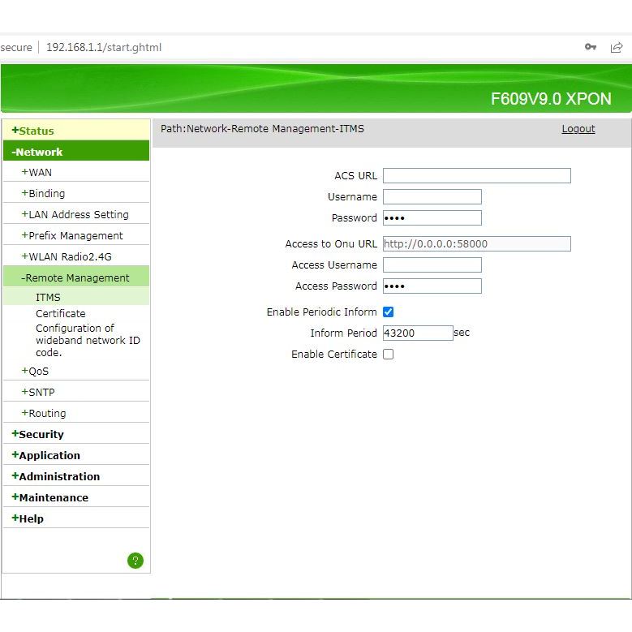Focus the Inform Period input box
Image resolution: width=632 pixels, height=632 pixels.
[417, 333]
